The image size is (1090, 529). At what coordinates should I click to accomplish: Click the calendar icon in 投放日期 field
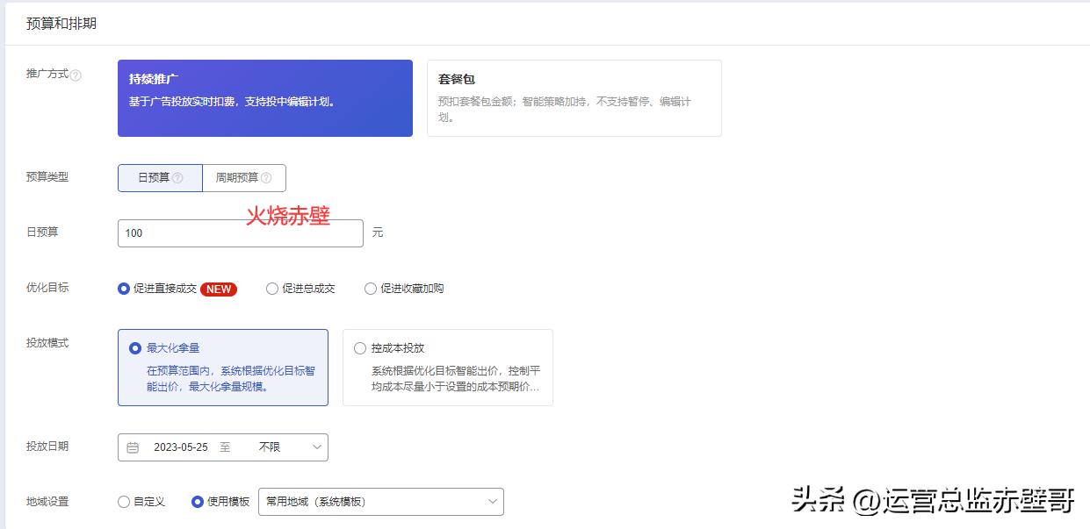133,447
